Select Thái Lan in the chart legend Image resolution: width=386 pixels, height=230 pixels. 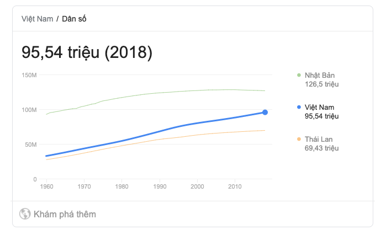[319, 139]
